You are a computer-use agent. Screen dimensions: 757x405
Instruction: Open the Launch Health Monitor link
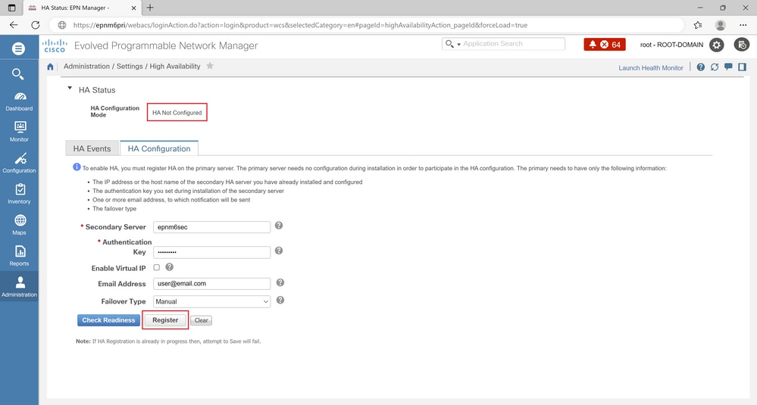(651, 68)
